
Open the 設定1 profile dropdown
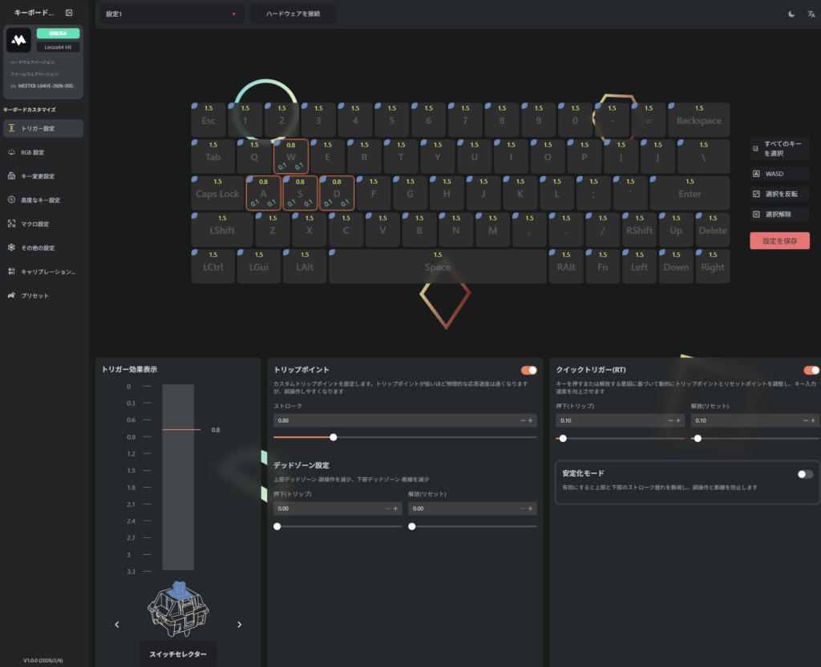pyautogui.click(x=172, y=14)
